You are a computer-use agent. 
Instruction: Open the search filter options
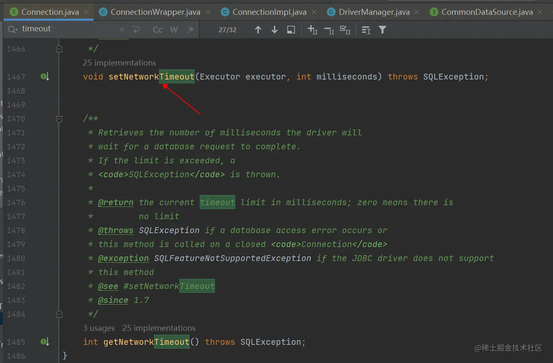tap(382, 30)
